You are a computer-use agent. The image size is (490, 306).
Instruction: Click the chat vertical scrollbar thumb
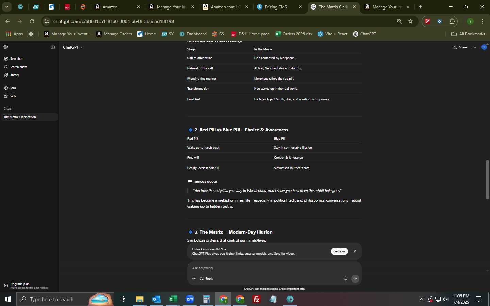pos(487,179)
